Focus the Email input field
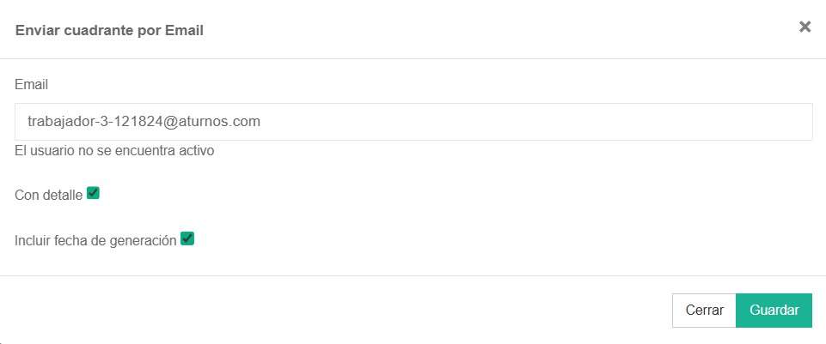Screen dimensions: 826x344 [413, 122]
